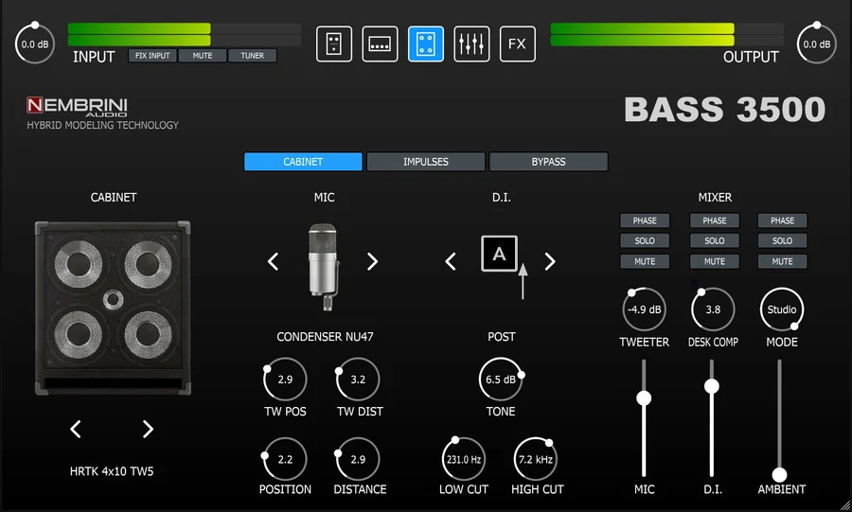Click the output gain 0.0 dB knob
Image resolution: width=852 pixels, height=512 pixels.
[817, 44]
